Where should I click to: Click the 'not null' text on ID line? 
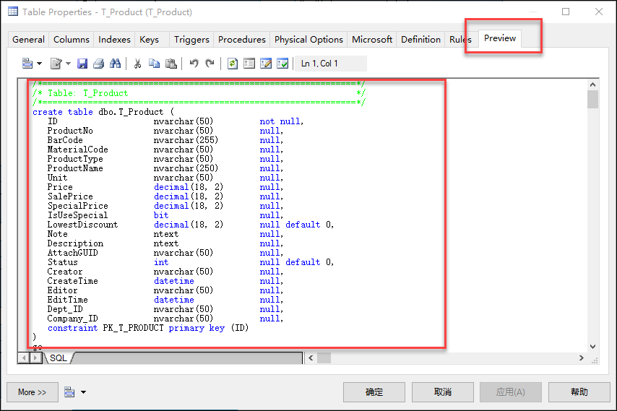tap(280, 121)
